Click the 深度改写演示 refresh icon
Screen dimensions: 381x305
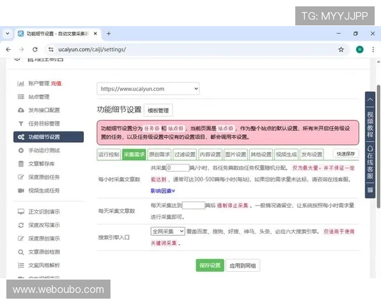point(21,225)
